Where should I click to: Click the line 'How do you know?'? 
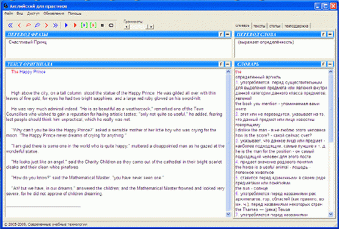point(31,178)
